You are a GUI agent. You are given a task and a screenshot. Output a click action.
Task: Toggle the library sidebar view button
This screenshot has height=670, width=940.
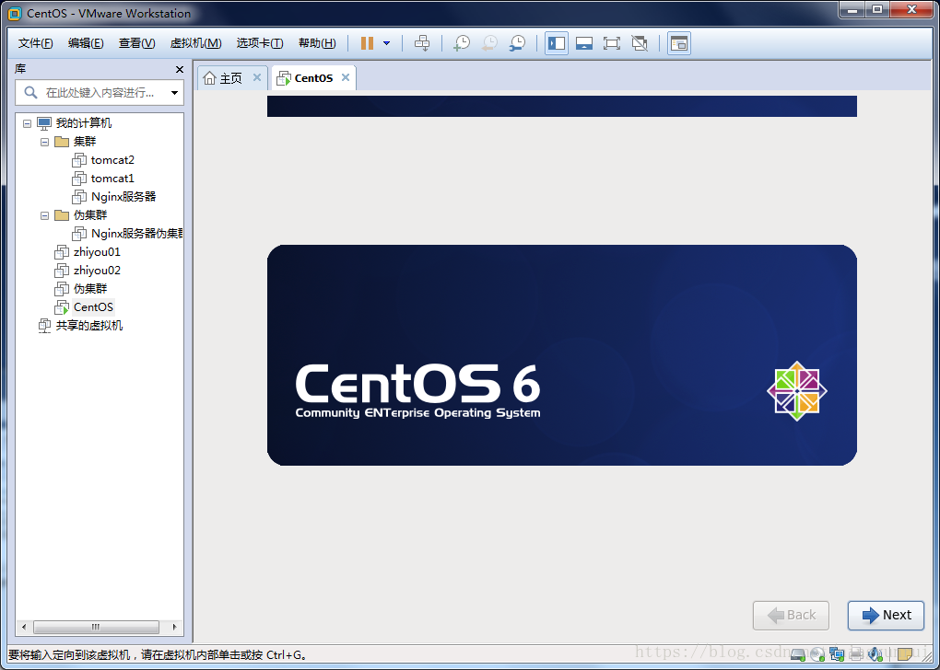tap(557, 43)
